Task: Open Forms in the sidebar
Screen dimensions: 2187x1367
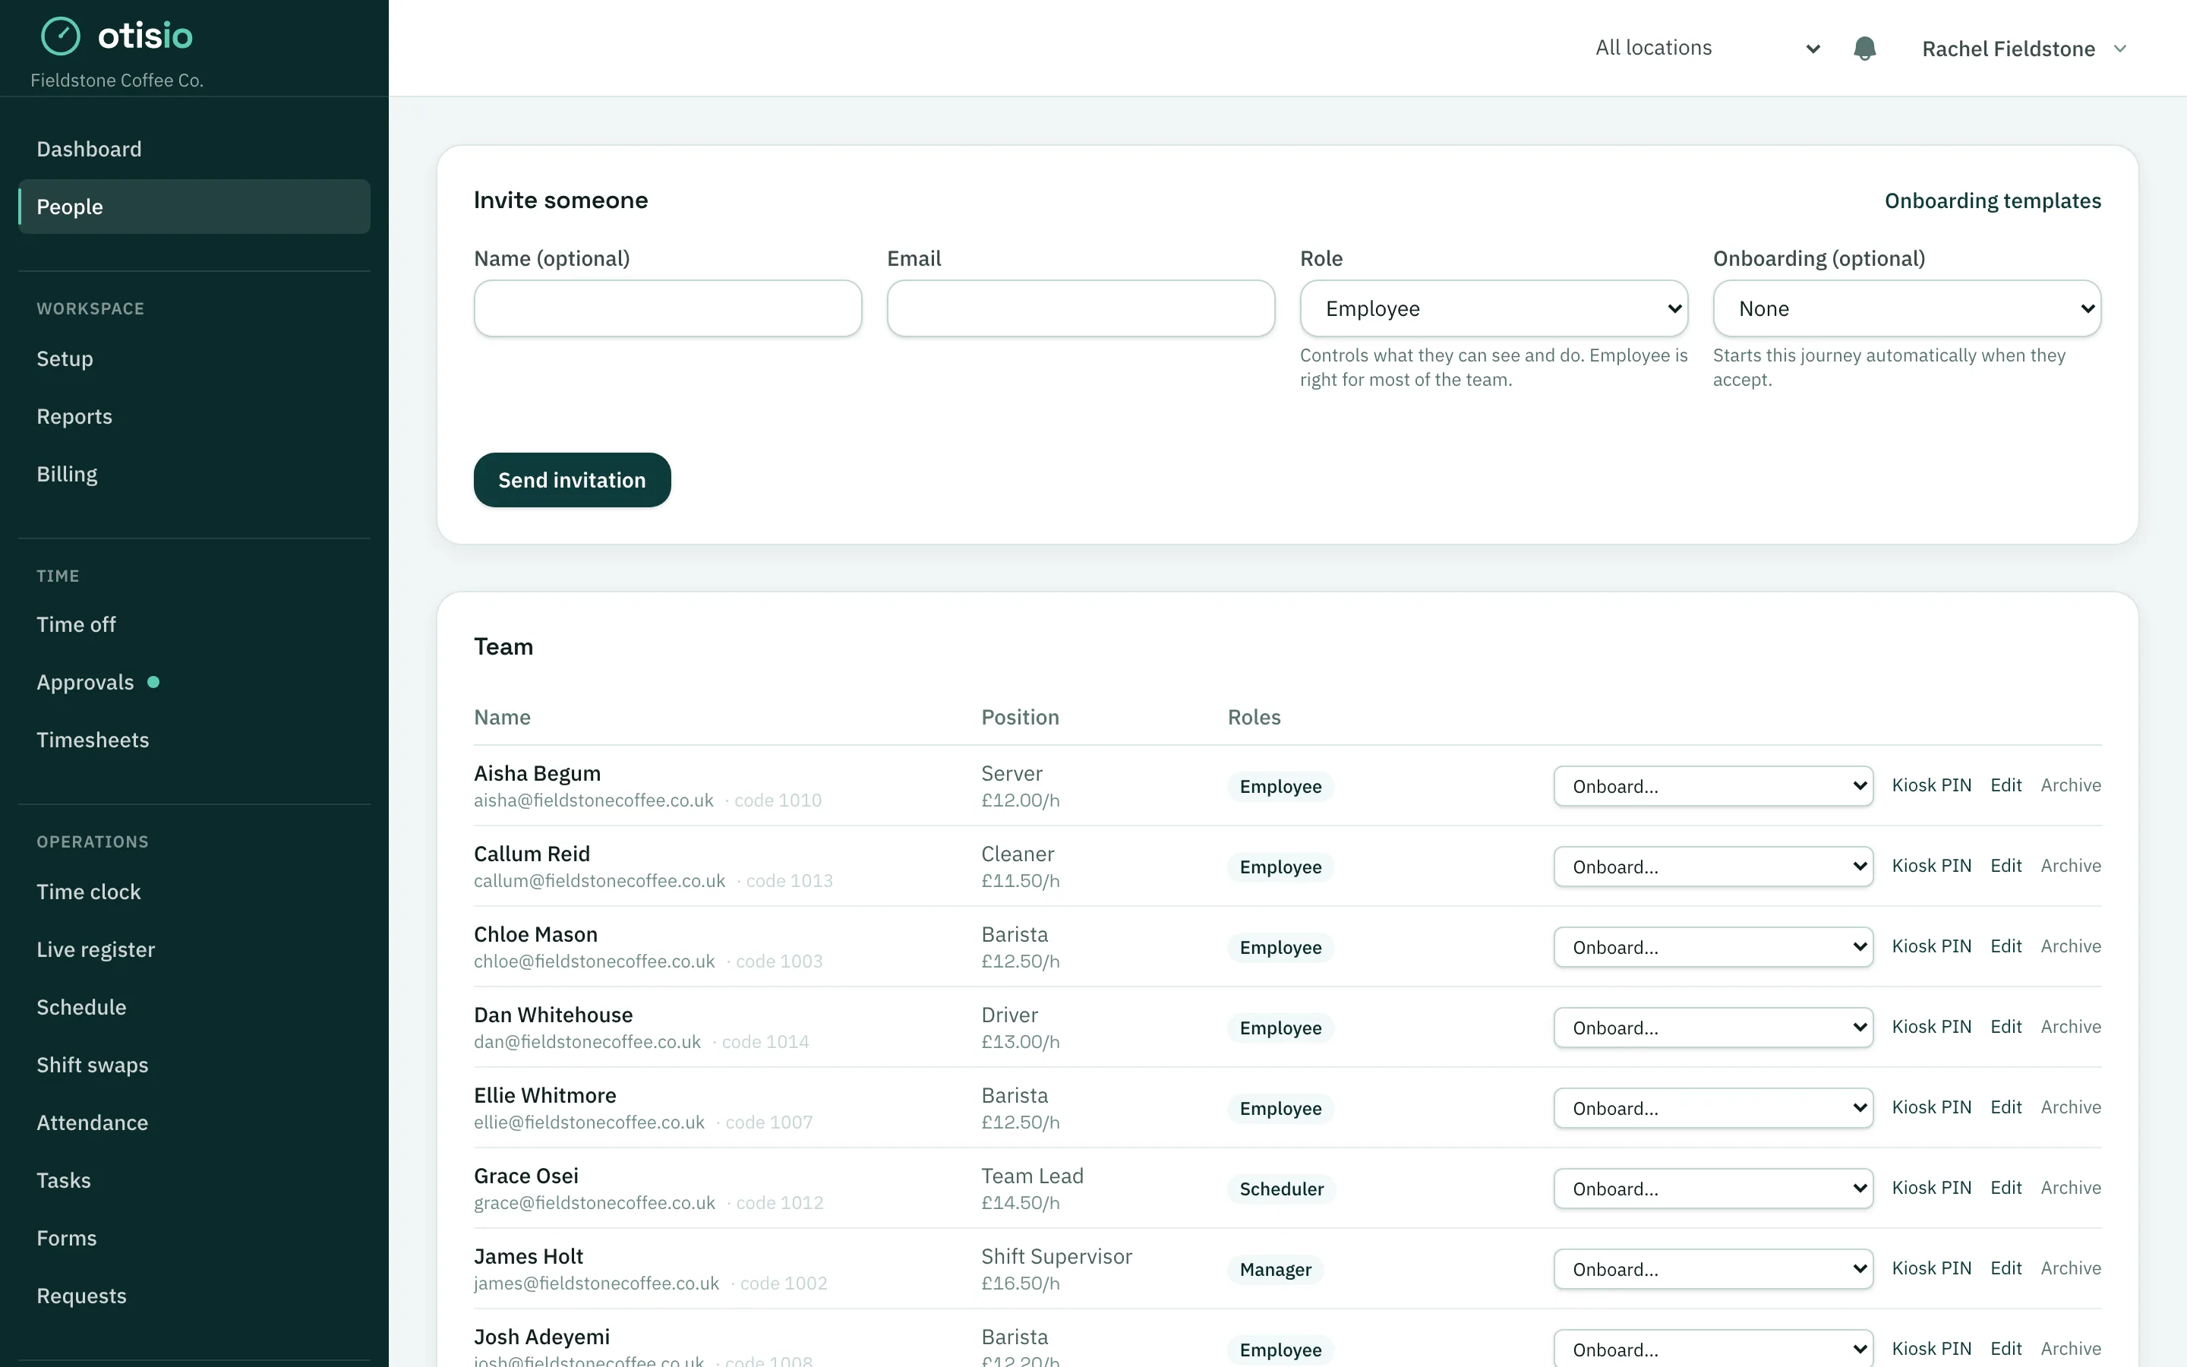Action: pos(194,1239)
